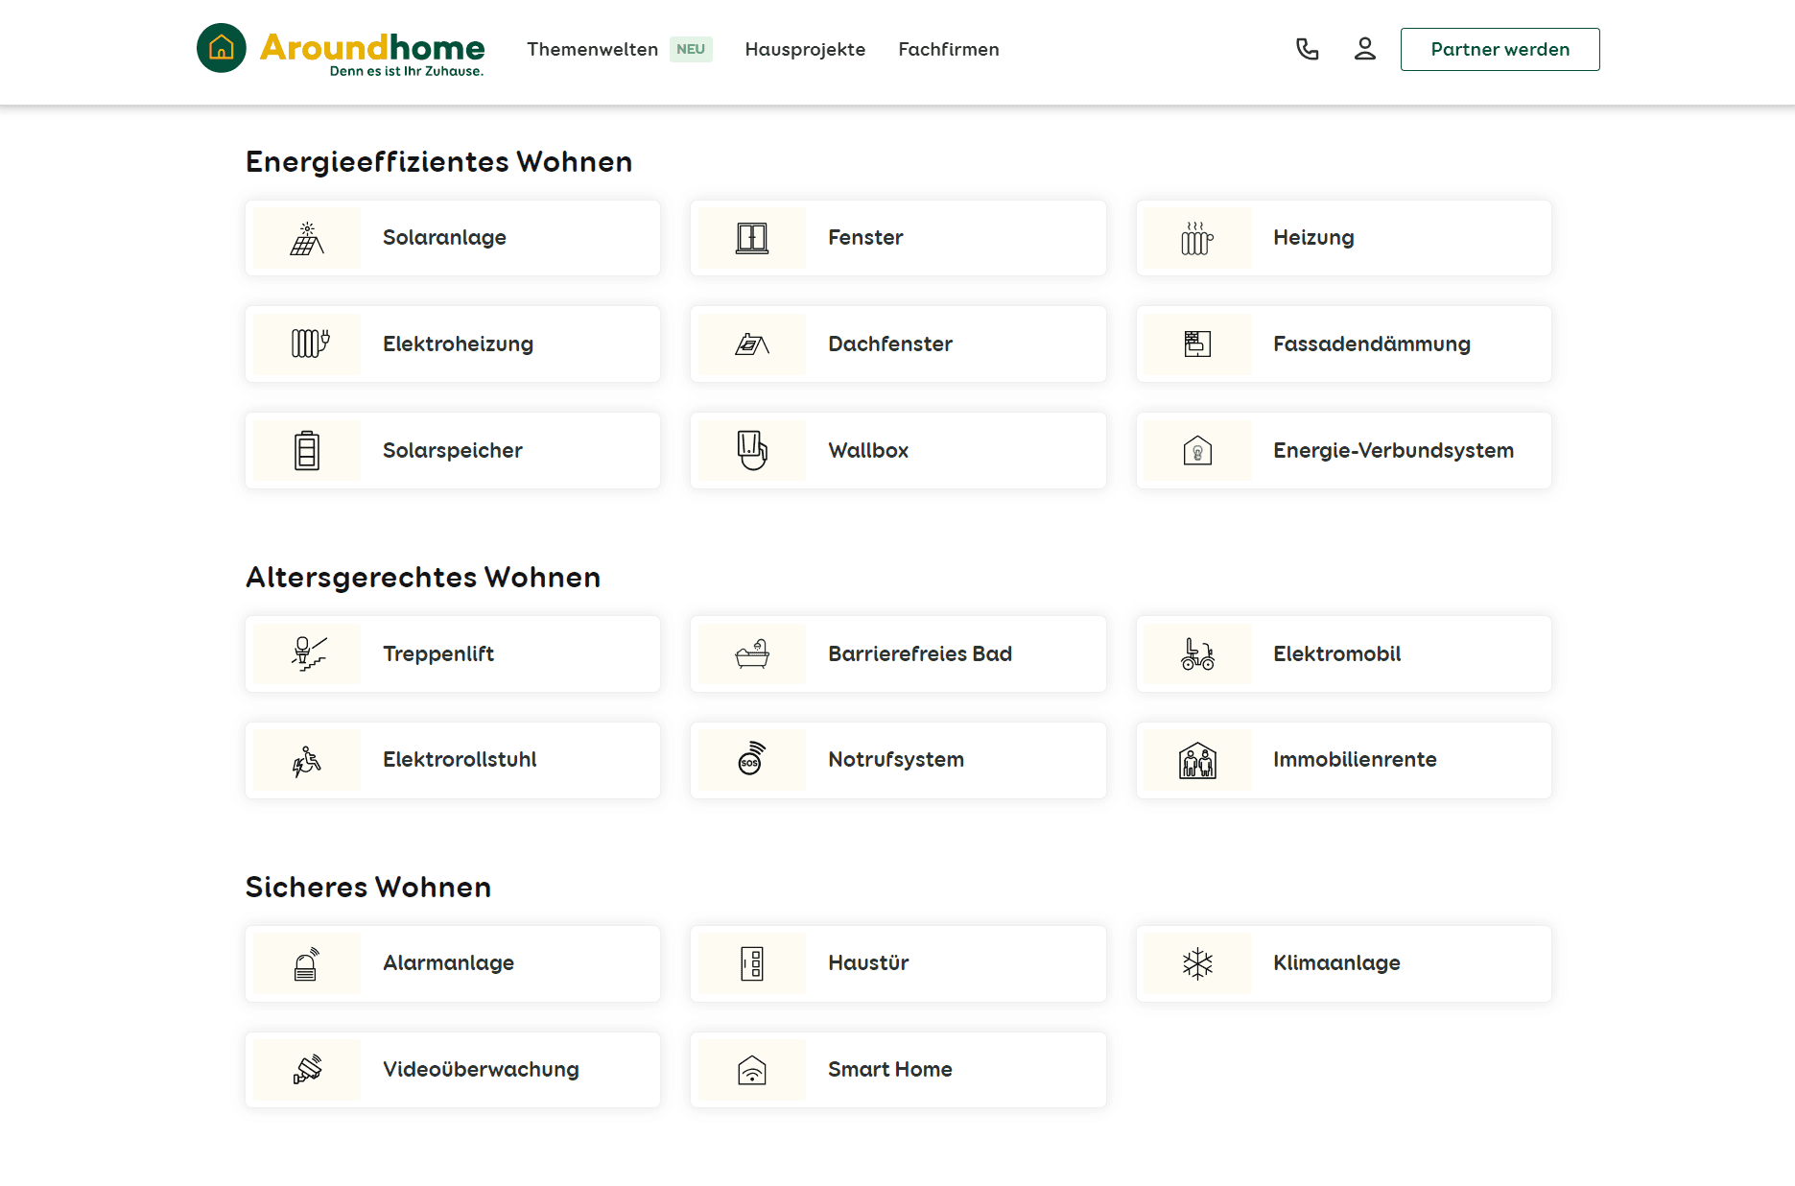Viewport: 1795px width, 1186px height.
Task: Click the Immobilienrente family house icon
Action: point(1197,760)
